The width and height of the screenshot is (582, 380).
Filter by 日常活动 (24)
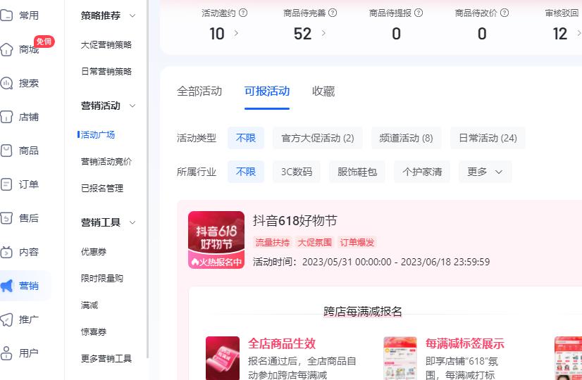click(488, 138)
